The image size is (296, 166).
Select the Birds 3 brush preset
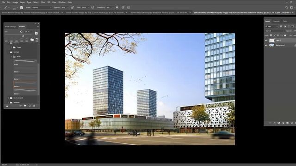(x=25, y=77)
